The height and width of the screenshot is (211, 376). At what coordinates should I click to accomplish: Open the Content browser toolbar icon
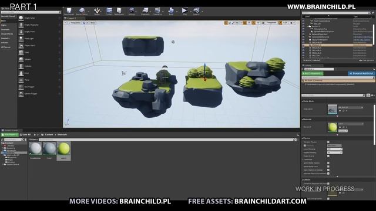click(109, 11)
